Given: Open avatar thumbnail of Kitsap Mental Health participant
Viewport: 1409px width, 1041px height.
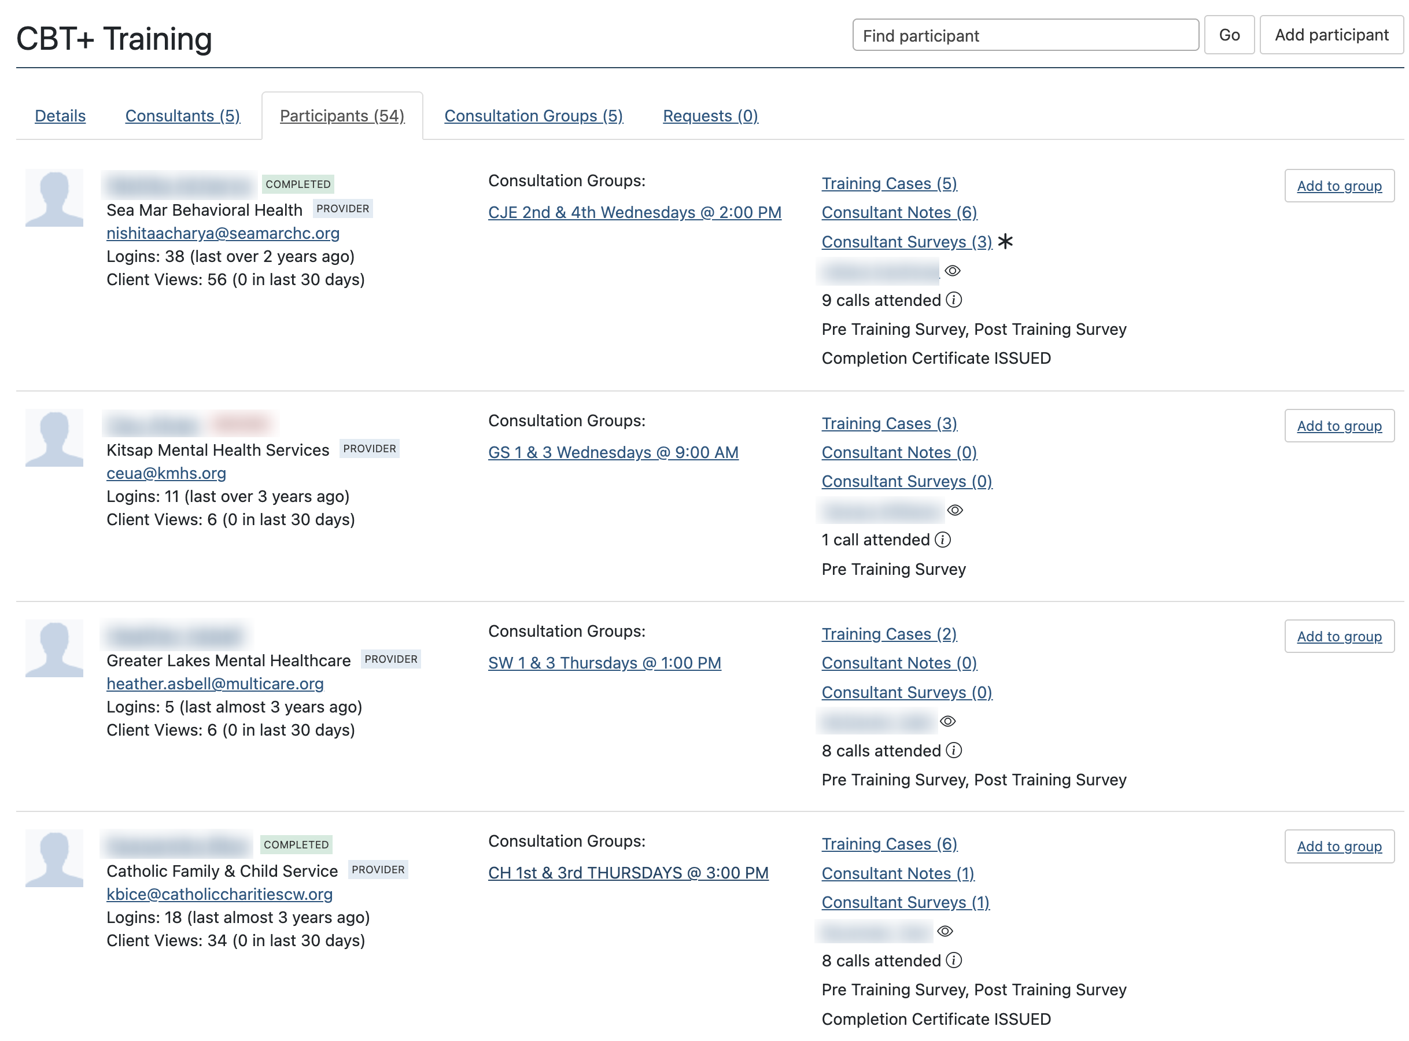Looking at the screenshot, I should pyautogui.click(x=54, y=438).
